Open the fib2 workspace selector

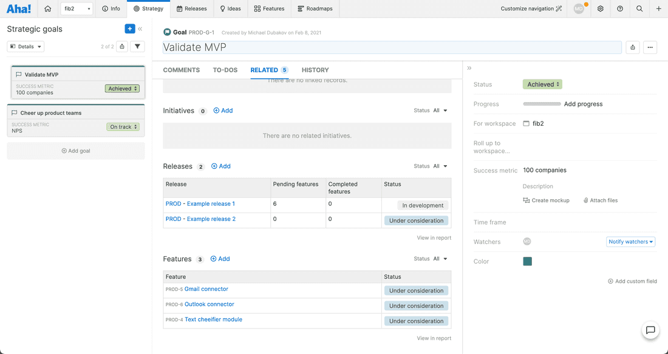point(77,9)
